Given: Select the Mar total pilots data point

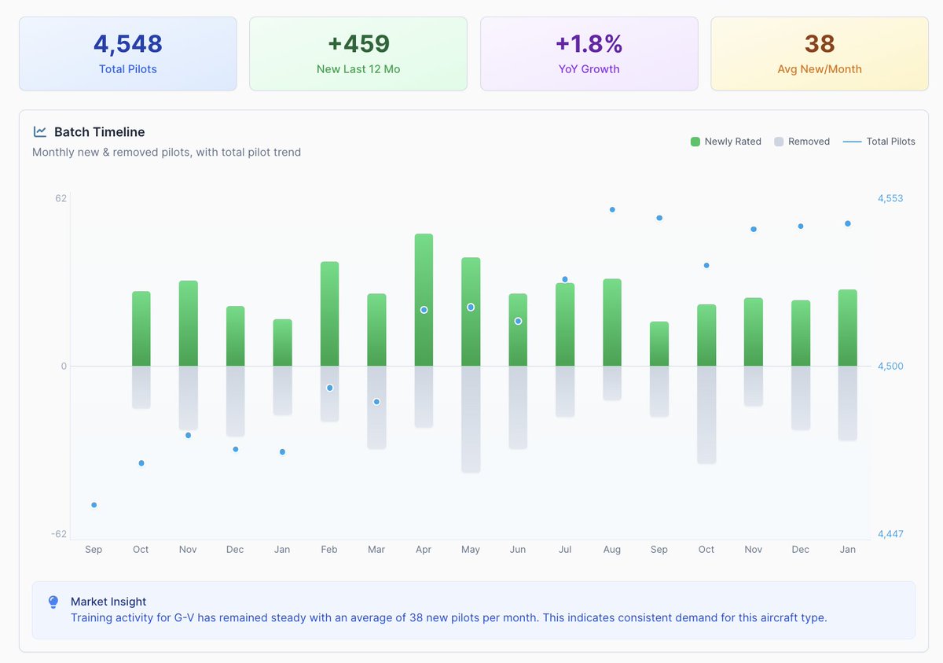Looking at the screenshot, I should pyautogui.click(x=376, y=402).
